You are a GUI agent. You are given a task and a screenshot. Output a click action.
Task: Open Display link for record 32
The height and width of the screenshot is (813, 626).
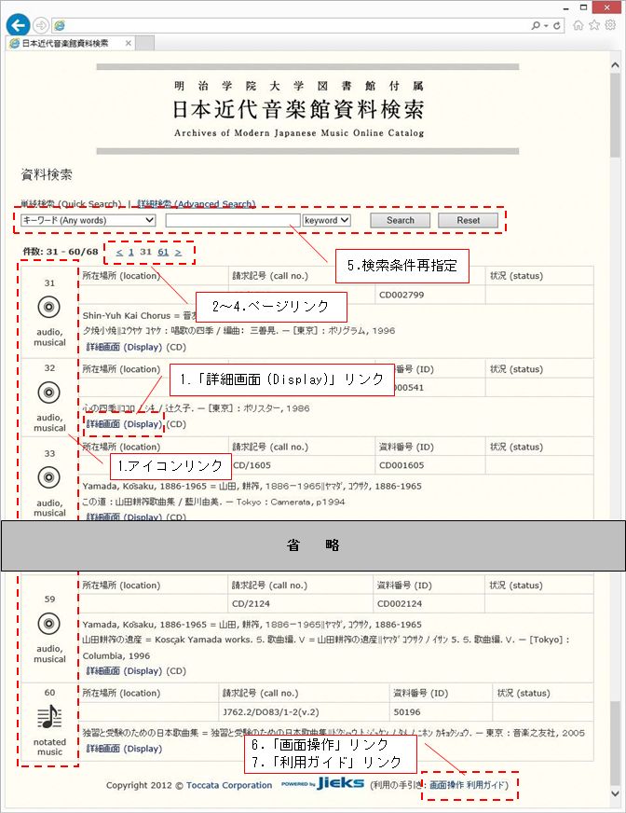[x=124, y=424]
